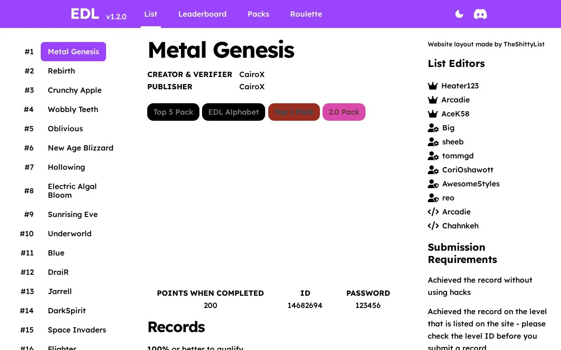Click the user-shield icon beside AwesomeStyles
Screen dimensions: 561x350
pos(433,184)
